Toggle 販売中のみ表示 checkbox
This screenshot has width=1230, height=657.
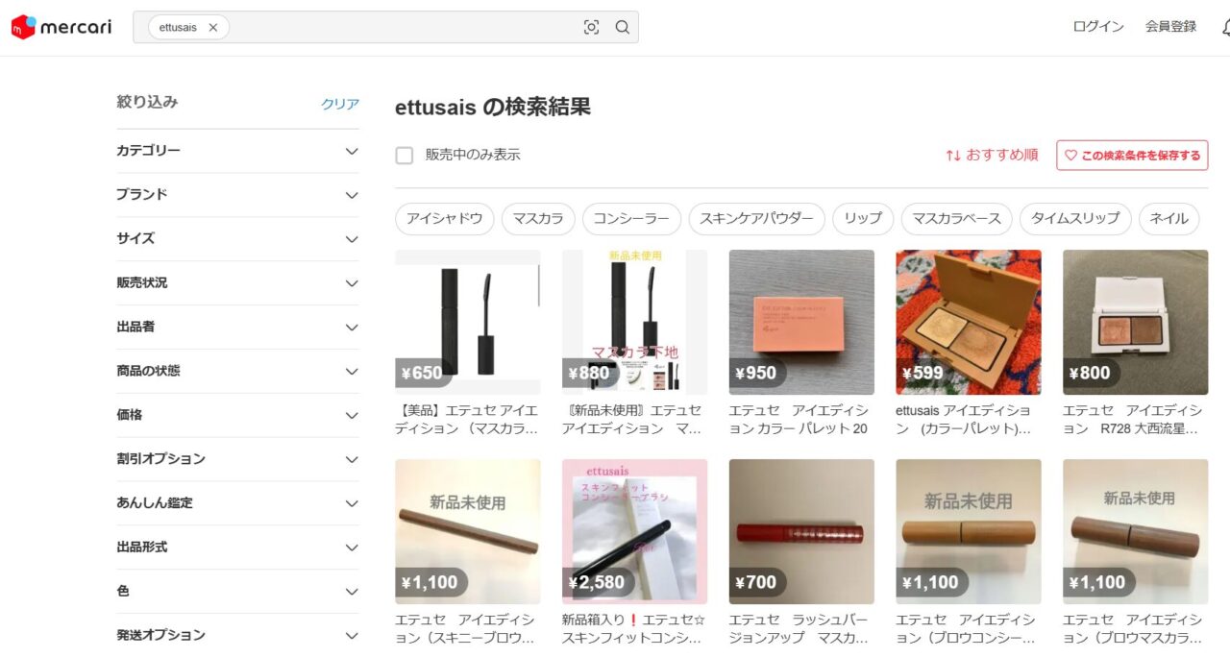click(x=405, y=155)
